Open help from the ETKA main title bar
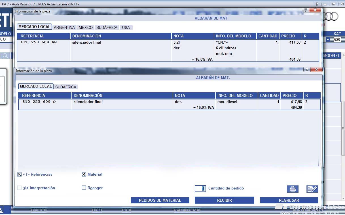The height and width of the screenshot is (215, 345). (317, 4)
